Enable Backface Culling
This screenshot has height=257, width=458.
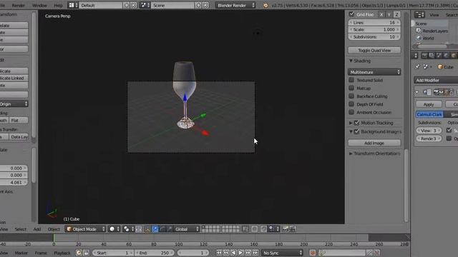pos(351,96)
